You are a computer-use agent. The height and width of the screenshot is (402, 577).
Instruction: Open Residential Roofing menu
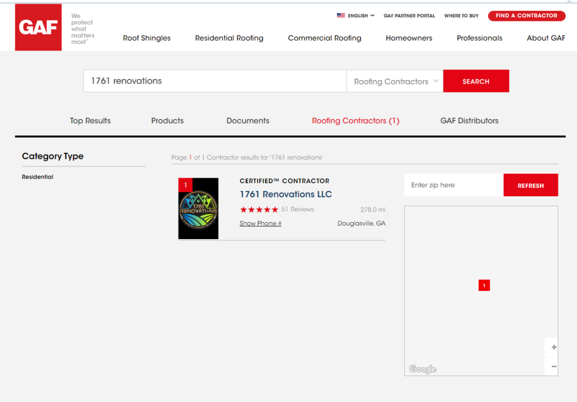[x=229, y=38]
